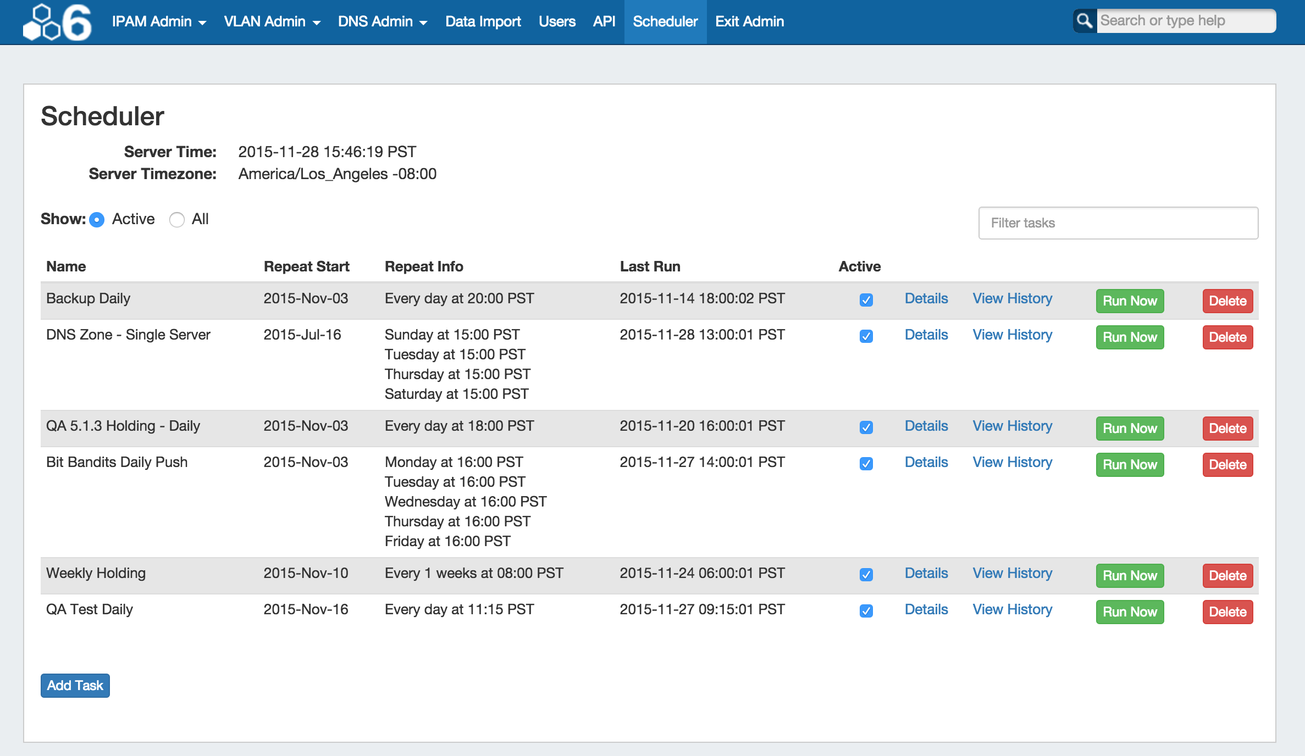This screenshot has height=756, width=1305.
Task: Switch to the Scheduler tab
Action: [665, 21]
